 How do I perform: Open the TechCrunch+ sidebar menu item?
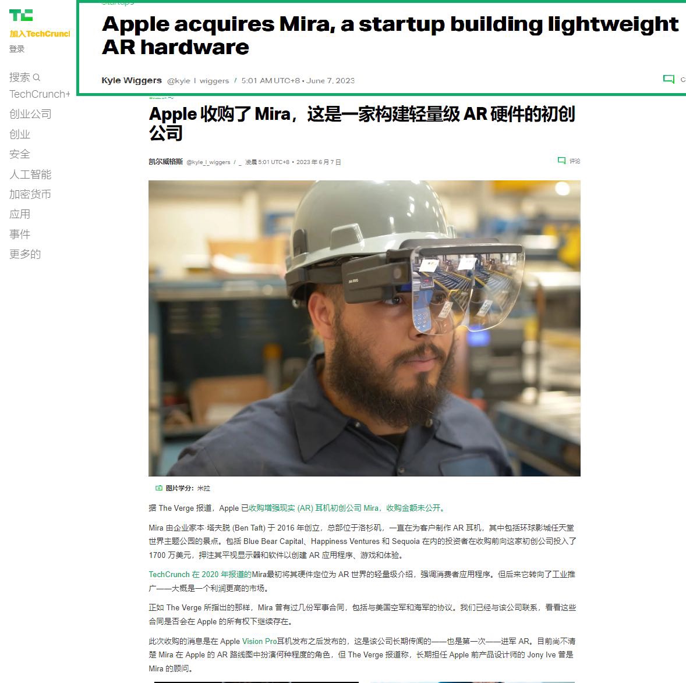point(40,94)
